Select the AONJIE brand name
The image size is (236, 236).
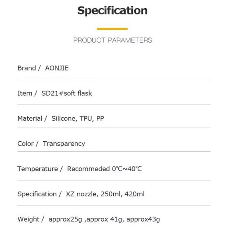click(x=57, y=68)
